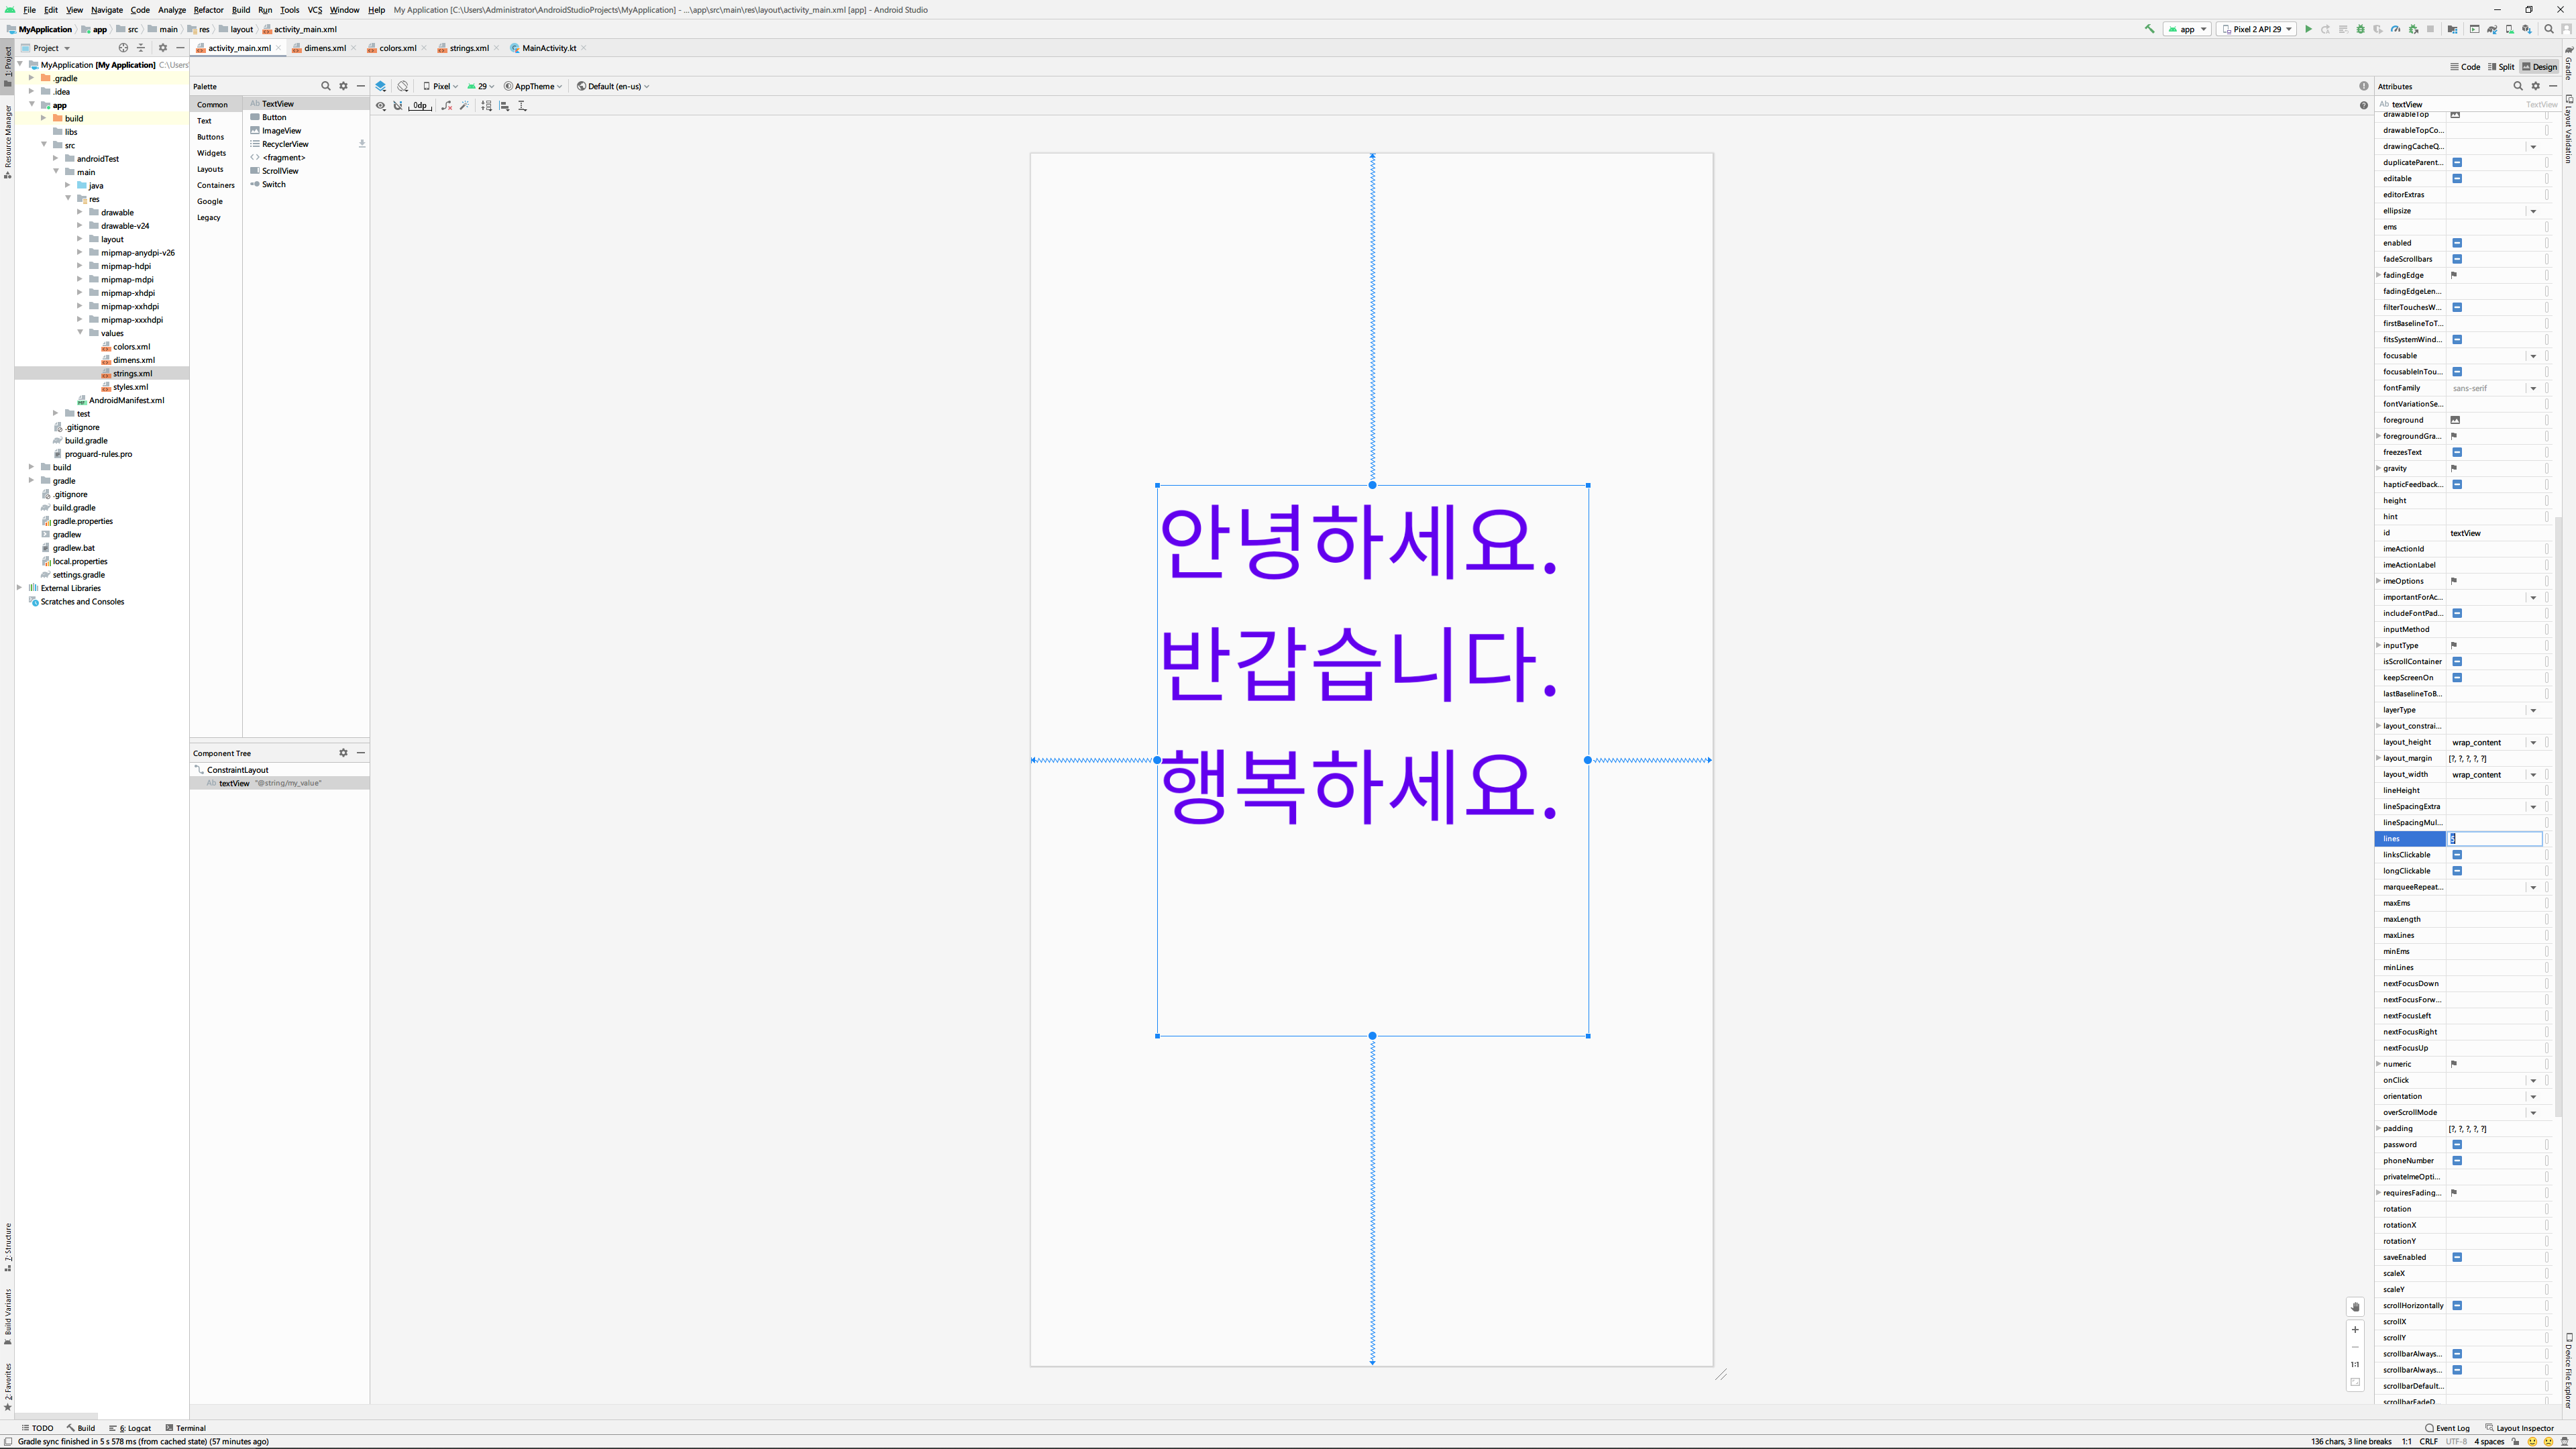Screen dimensions: 2576x1449
Task: Click the Clear All Constraints icon
Action: tap(447, 106)
